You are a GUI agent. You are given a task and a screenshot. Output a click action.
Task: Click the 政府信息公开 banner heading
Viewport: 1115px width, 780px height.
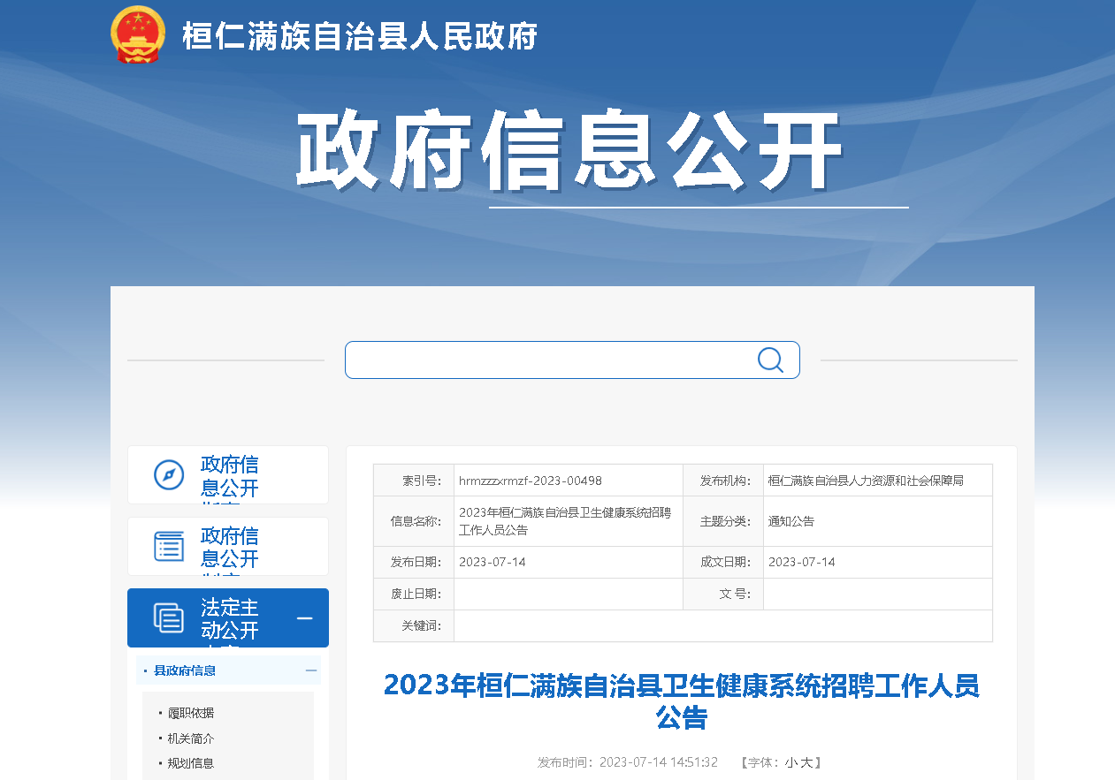click(569, 151)
